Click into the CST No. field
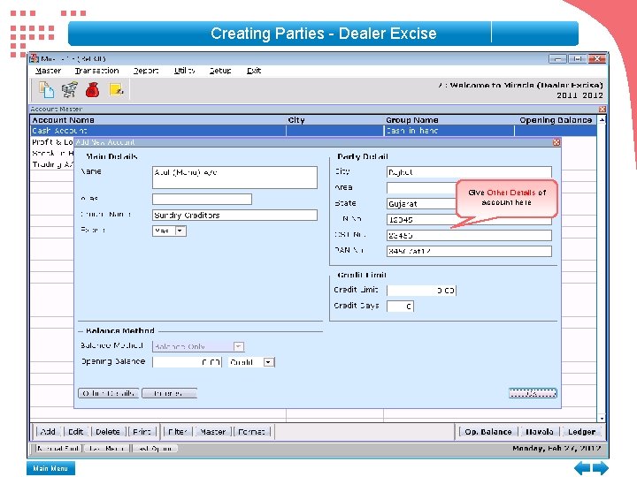 point(469,235)
